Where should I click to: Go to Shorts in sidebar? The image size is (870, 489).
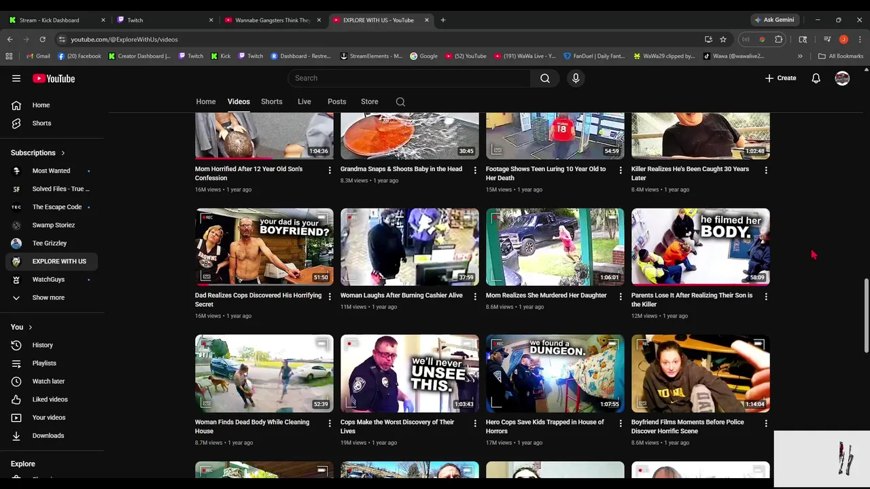pyautogui.click(x=52, y=123)
